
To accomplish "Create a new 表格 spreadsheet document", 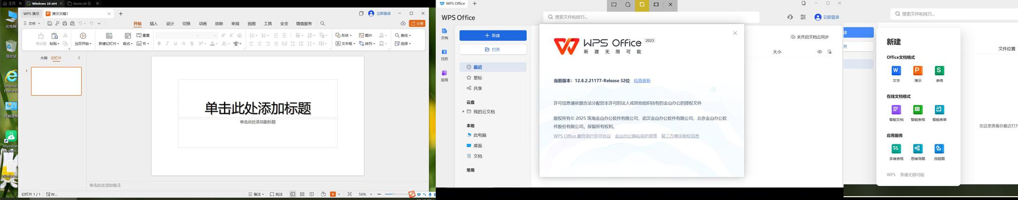I will (x=939, y=71).
